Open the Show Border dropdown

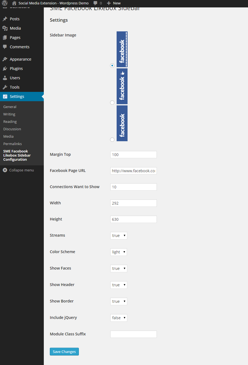tap(119, 301)
